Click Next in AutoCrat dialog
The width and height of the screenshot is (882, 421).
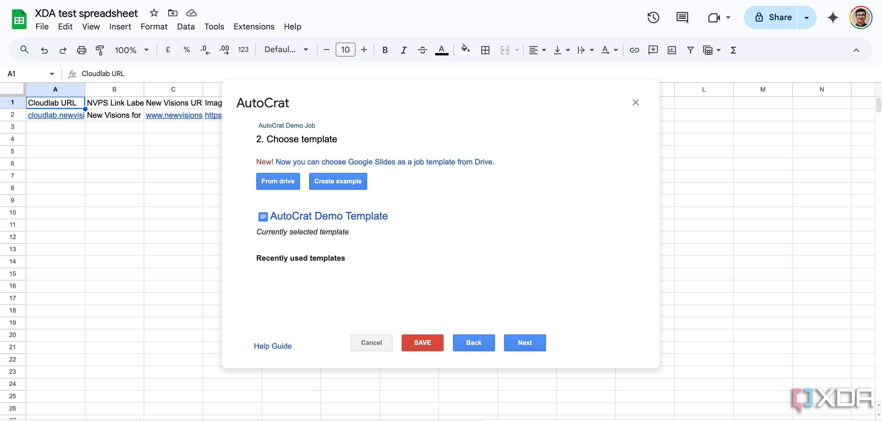(x=525, y=343)
